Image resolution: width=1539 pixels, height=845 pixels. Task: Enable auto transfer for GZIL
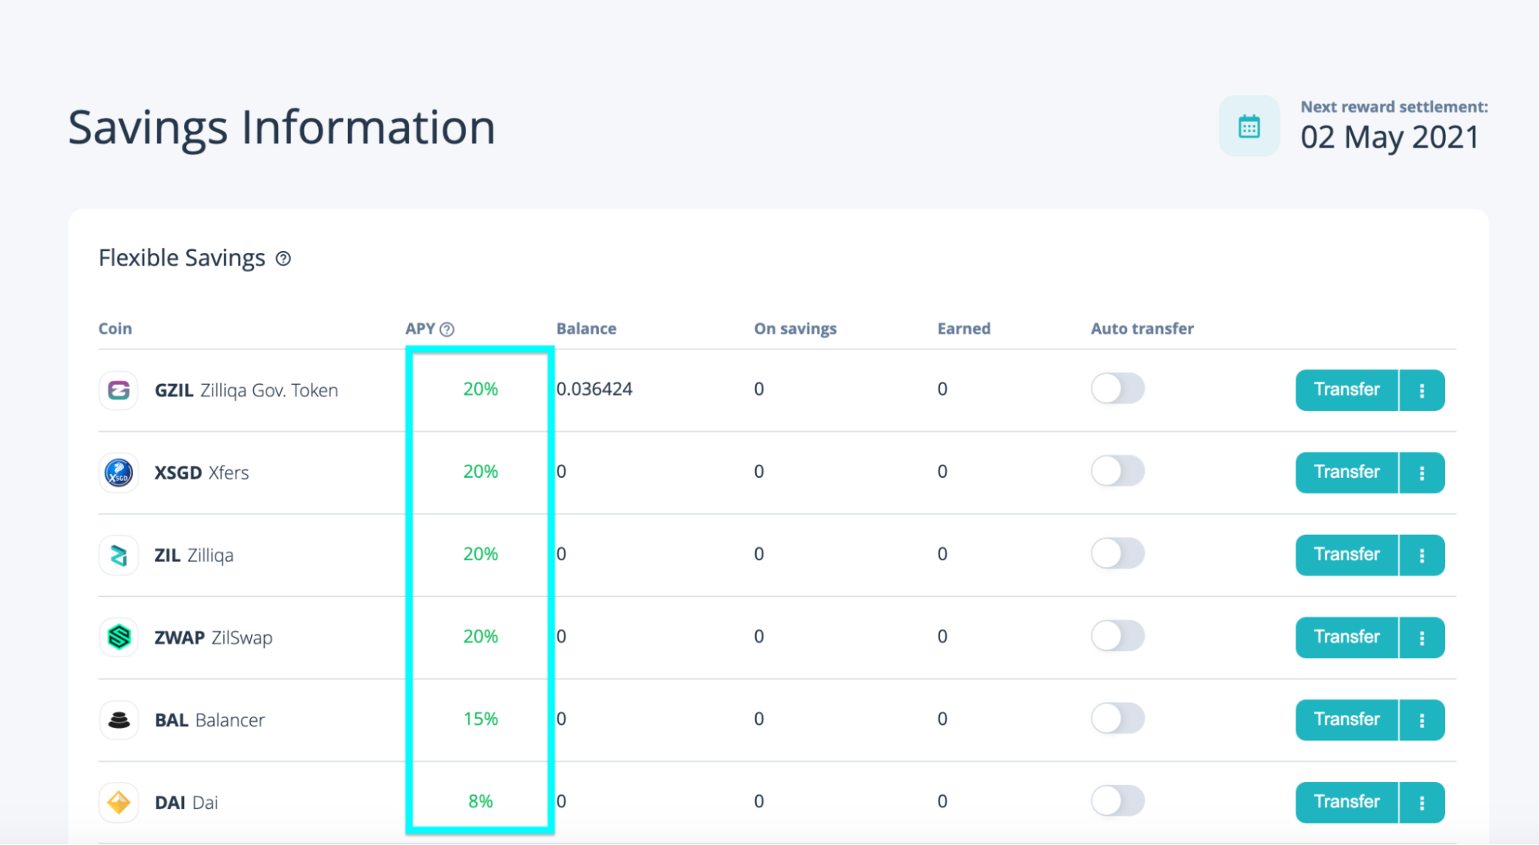click(1117, 389)
